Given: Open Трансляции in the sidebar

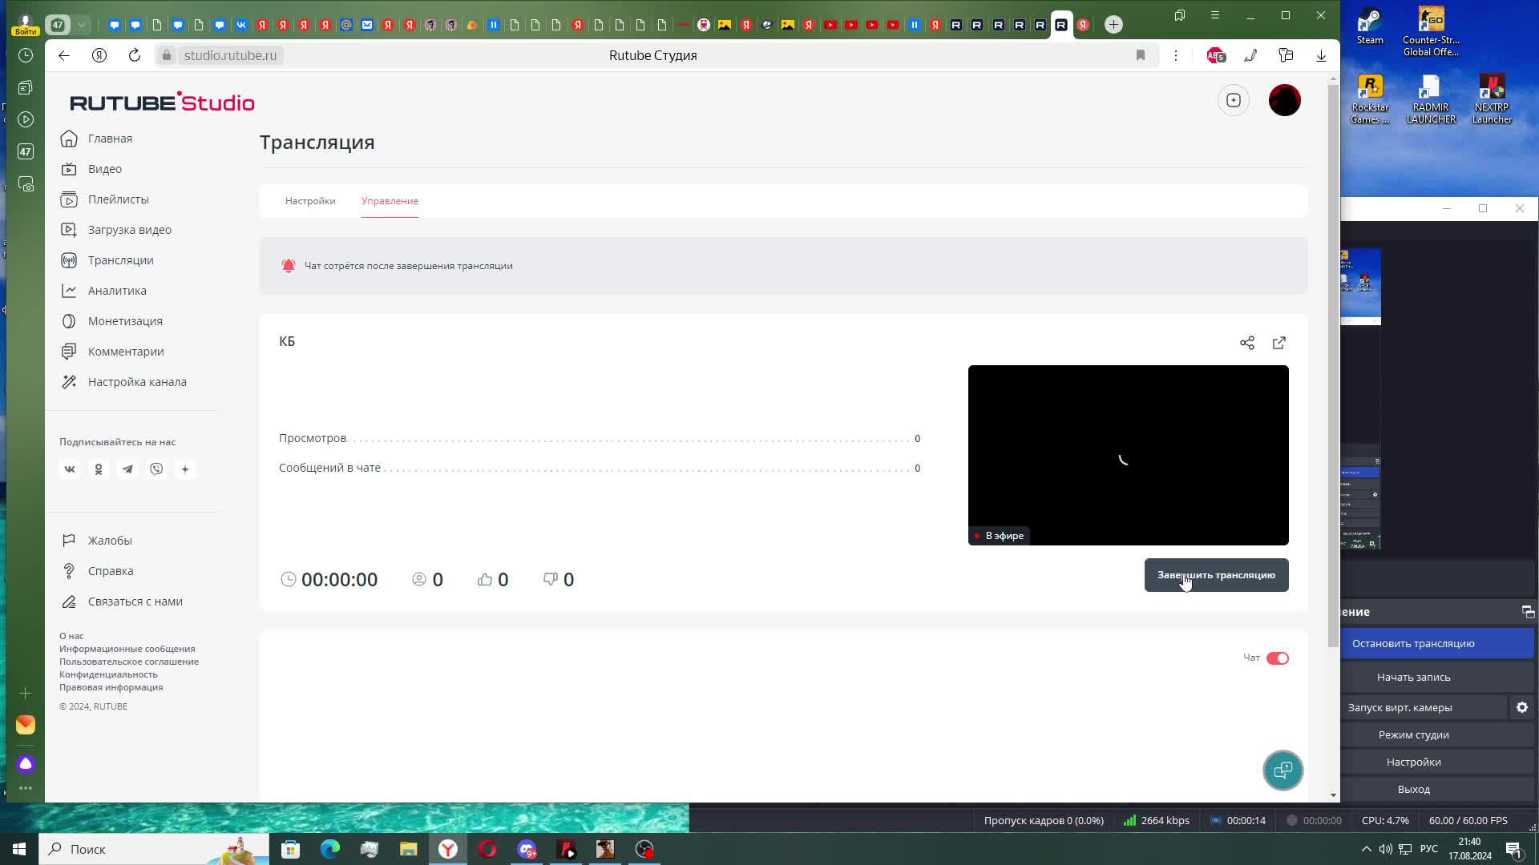Looking at the screenshot, I should 120,260.
